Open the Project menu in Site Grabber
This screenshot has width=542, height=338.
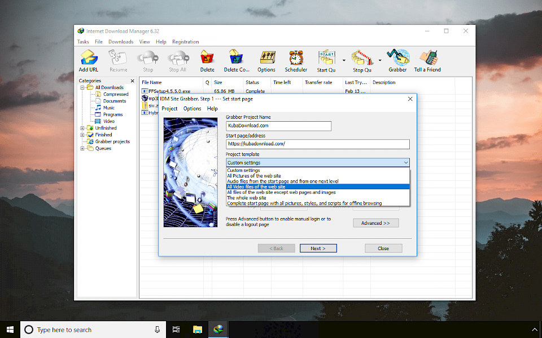(169, 108)
